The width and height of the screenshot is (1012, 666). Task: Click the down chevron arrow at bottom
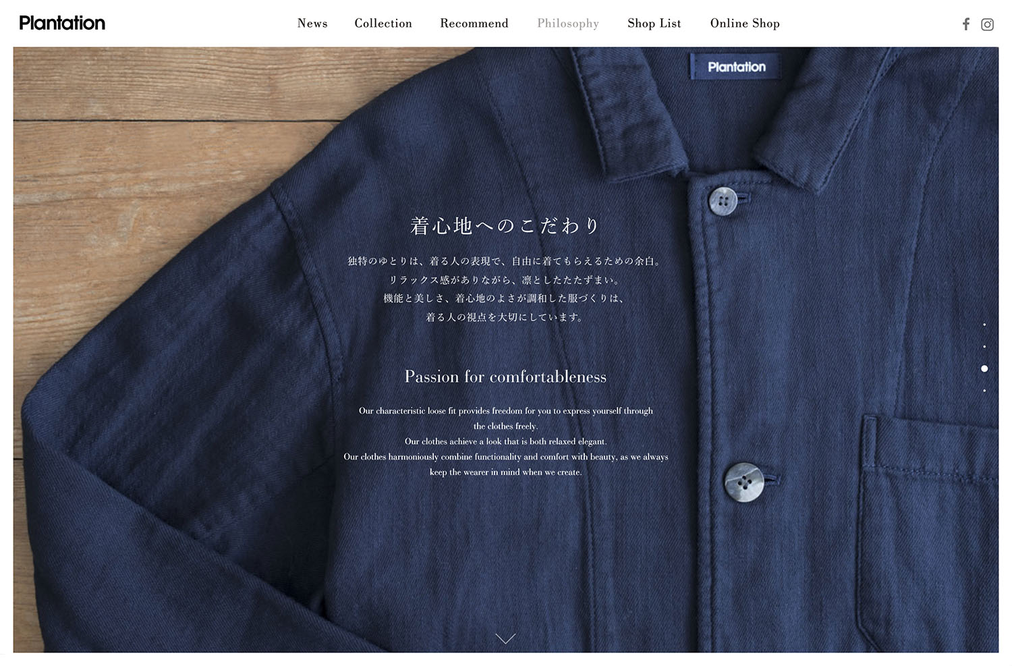505,638
